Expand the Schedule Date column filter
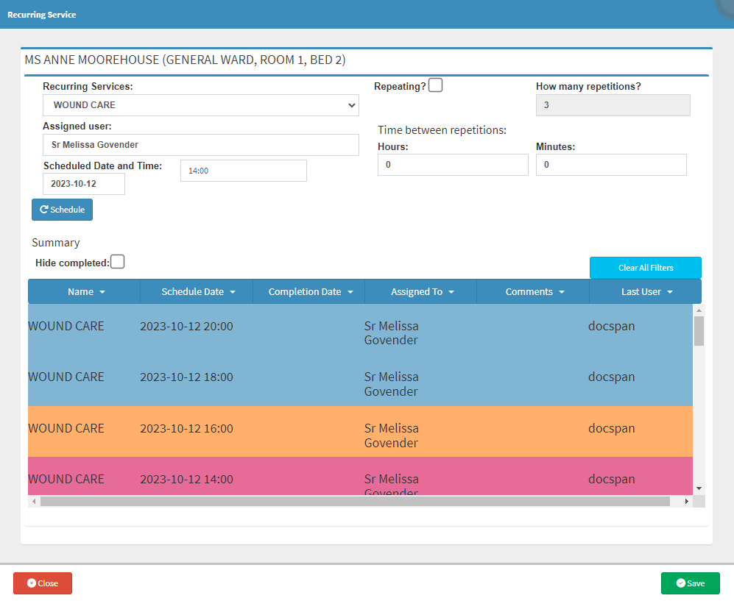The height and width of the screenshot is (601, 734). click(233, 292)
